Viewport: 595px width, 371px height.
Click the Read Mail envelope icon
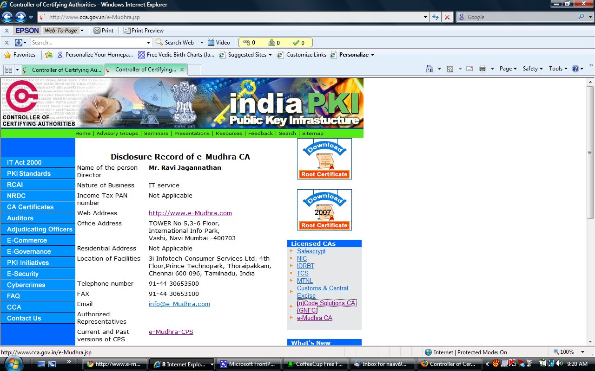(x=469, y=69)
